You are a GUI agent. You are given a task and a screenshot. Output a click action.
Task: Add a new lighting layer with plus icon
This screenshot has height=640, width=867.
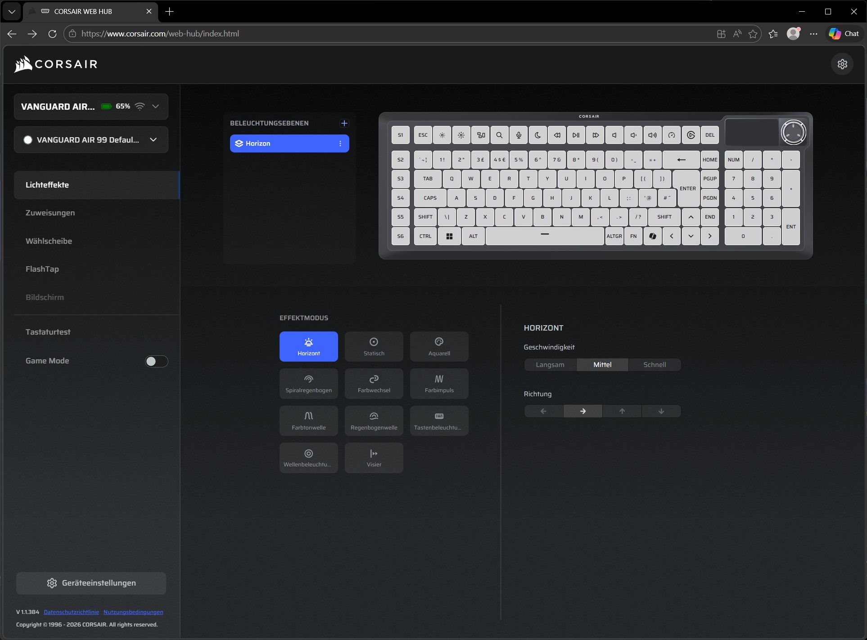coord(344,123)
